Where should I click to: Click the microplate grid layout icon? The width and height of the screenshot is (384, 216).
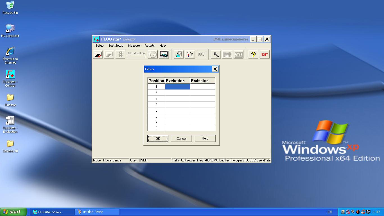pos(227,55)
